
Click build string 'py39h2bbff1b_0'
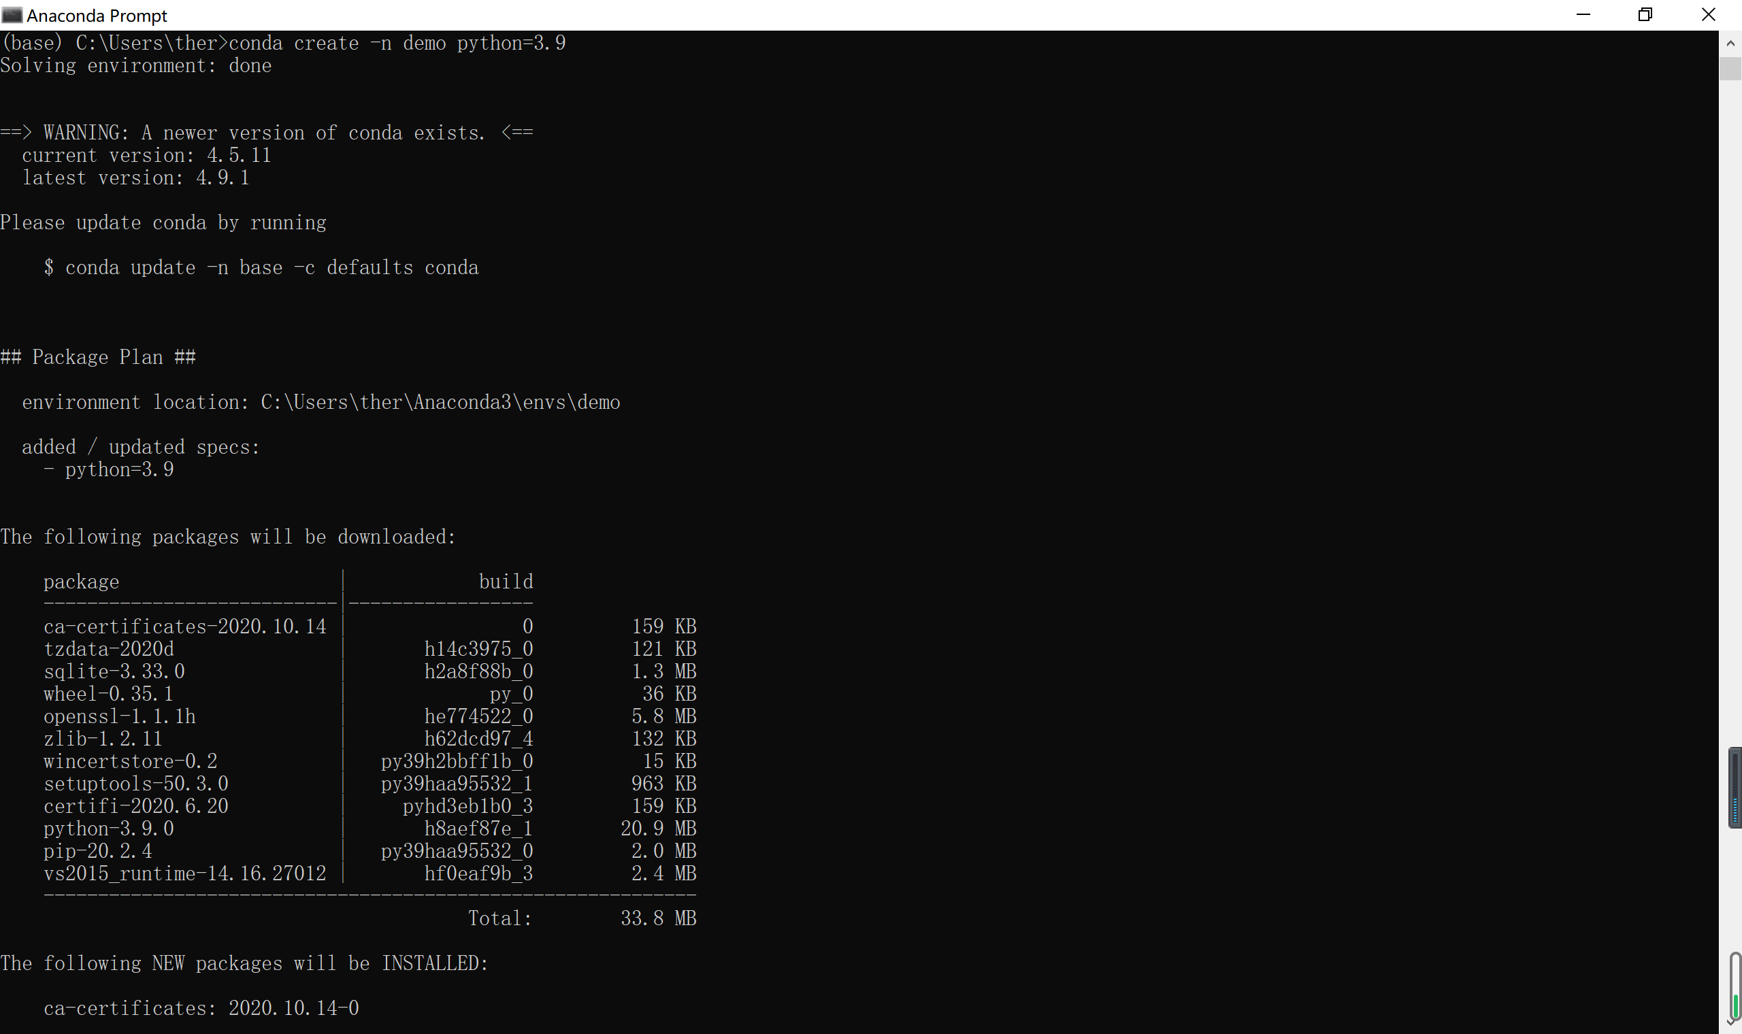457,761
